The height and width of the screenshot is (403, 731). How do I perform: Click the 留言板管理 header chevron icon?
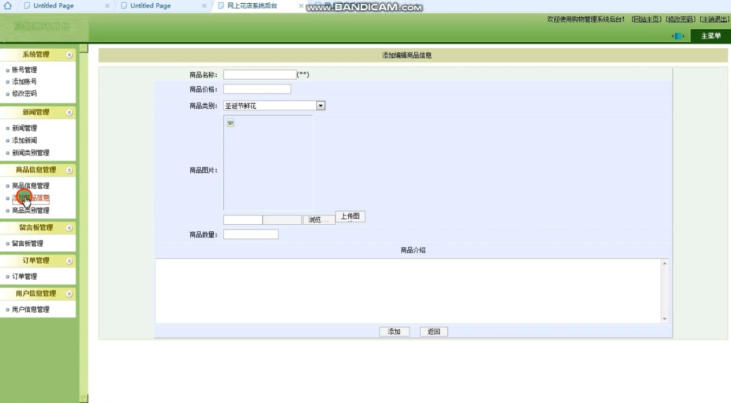(x=69, y=228)
